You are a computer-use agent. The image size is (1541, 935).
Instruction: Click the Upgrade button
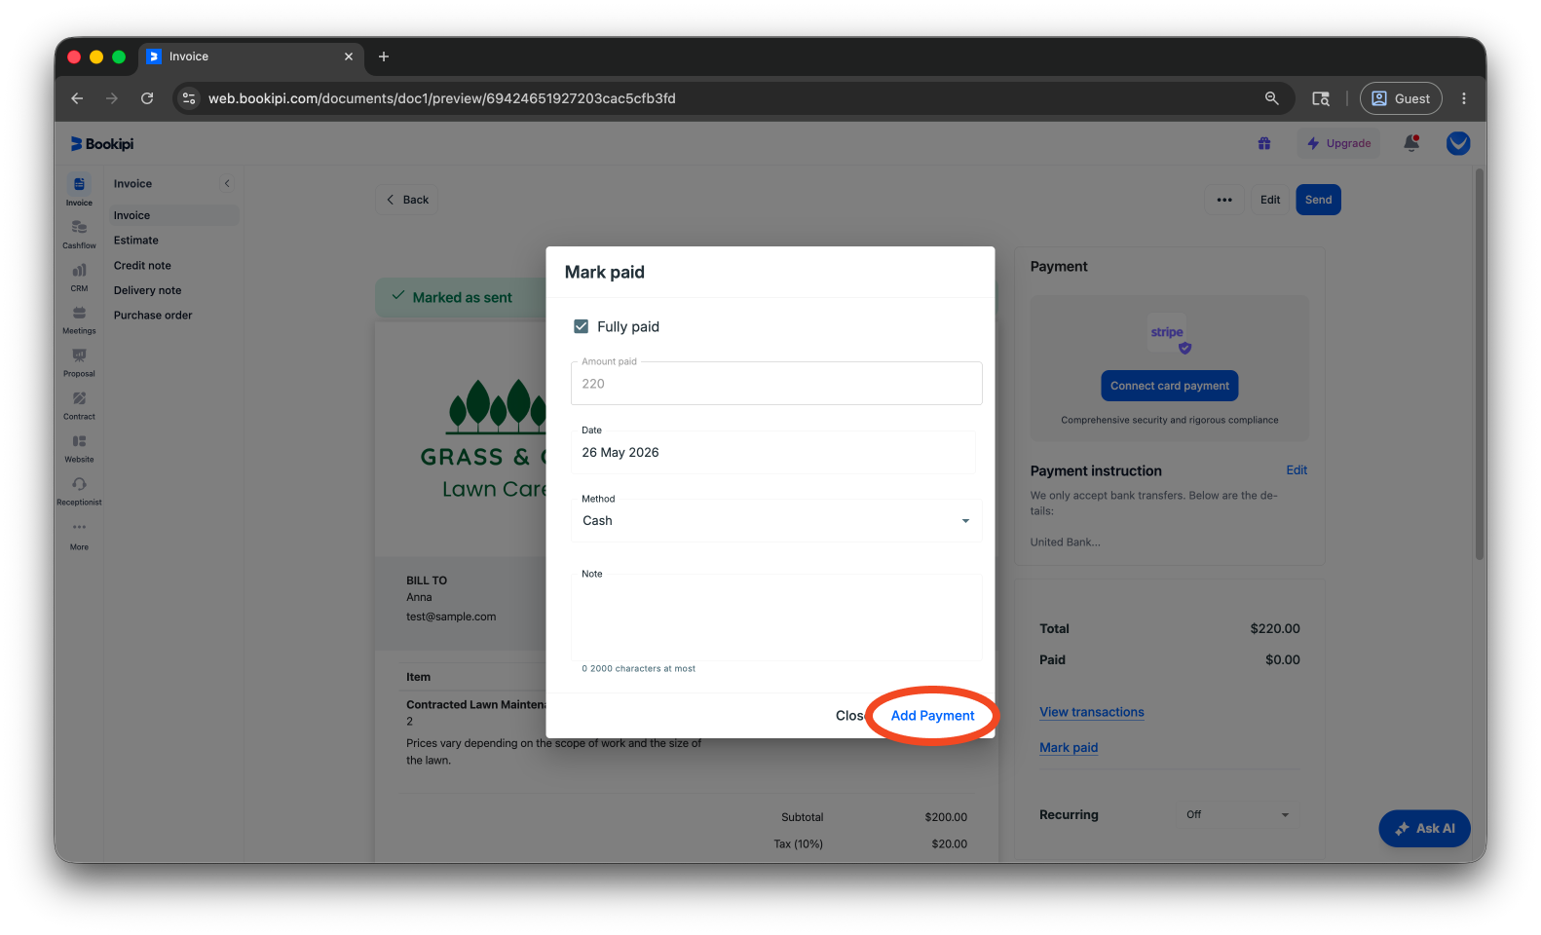tap(1339, 143)
